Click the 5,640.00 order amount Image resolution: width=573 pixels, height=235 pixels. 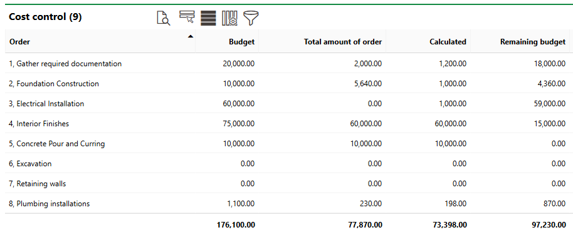pos(367,84)
